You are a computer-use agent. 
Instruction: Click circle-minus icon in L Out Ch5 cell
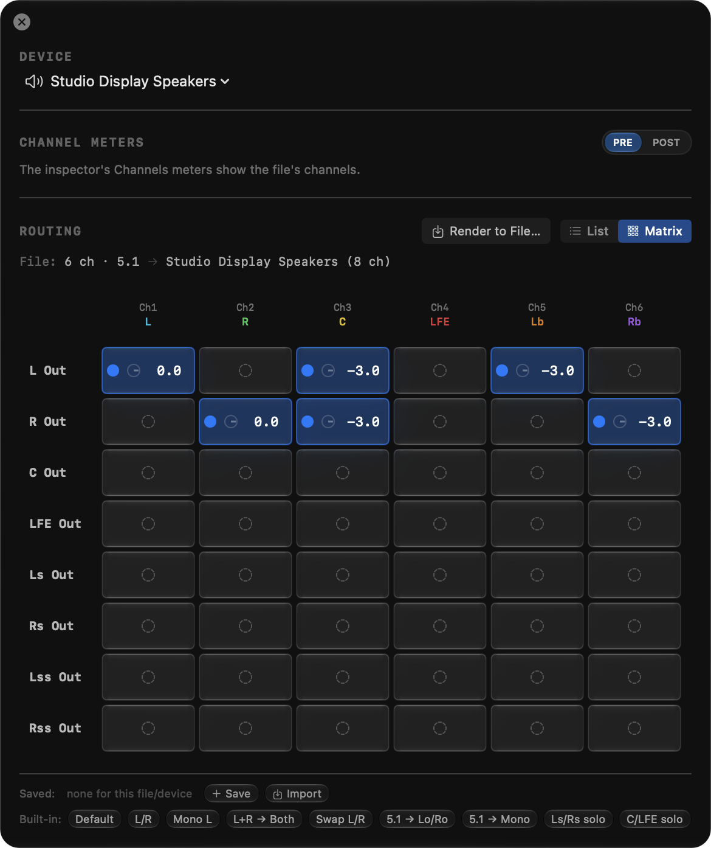[523, 370]
